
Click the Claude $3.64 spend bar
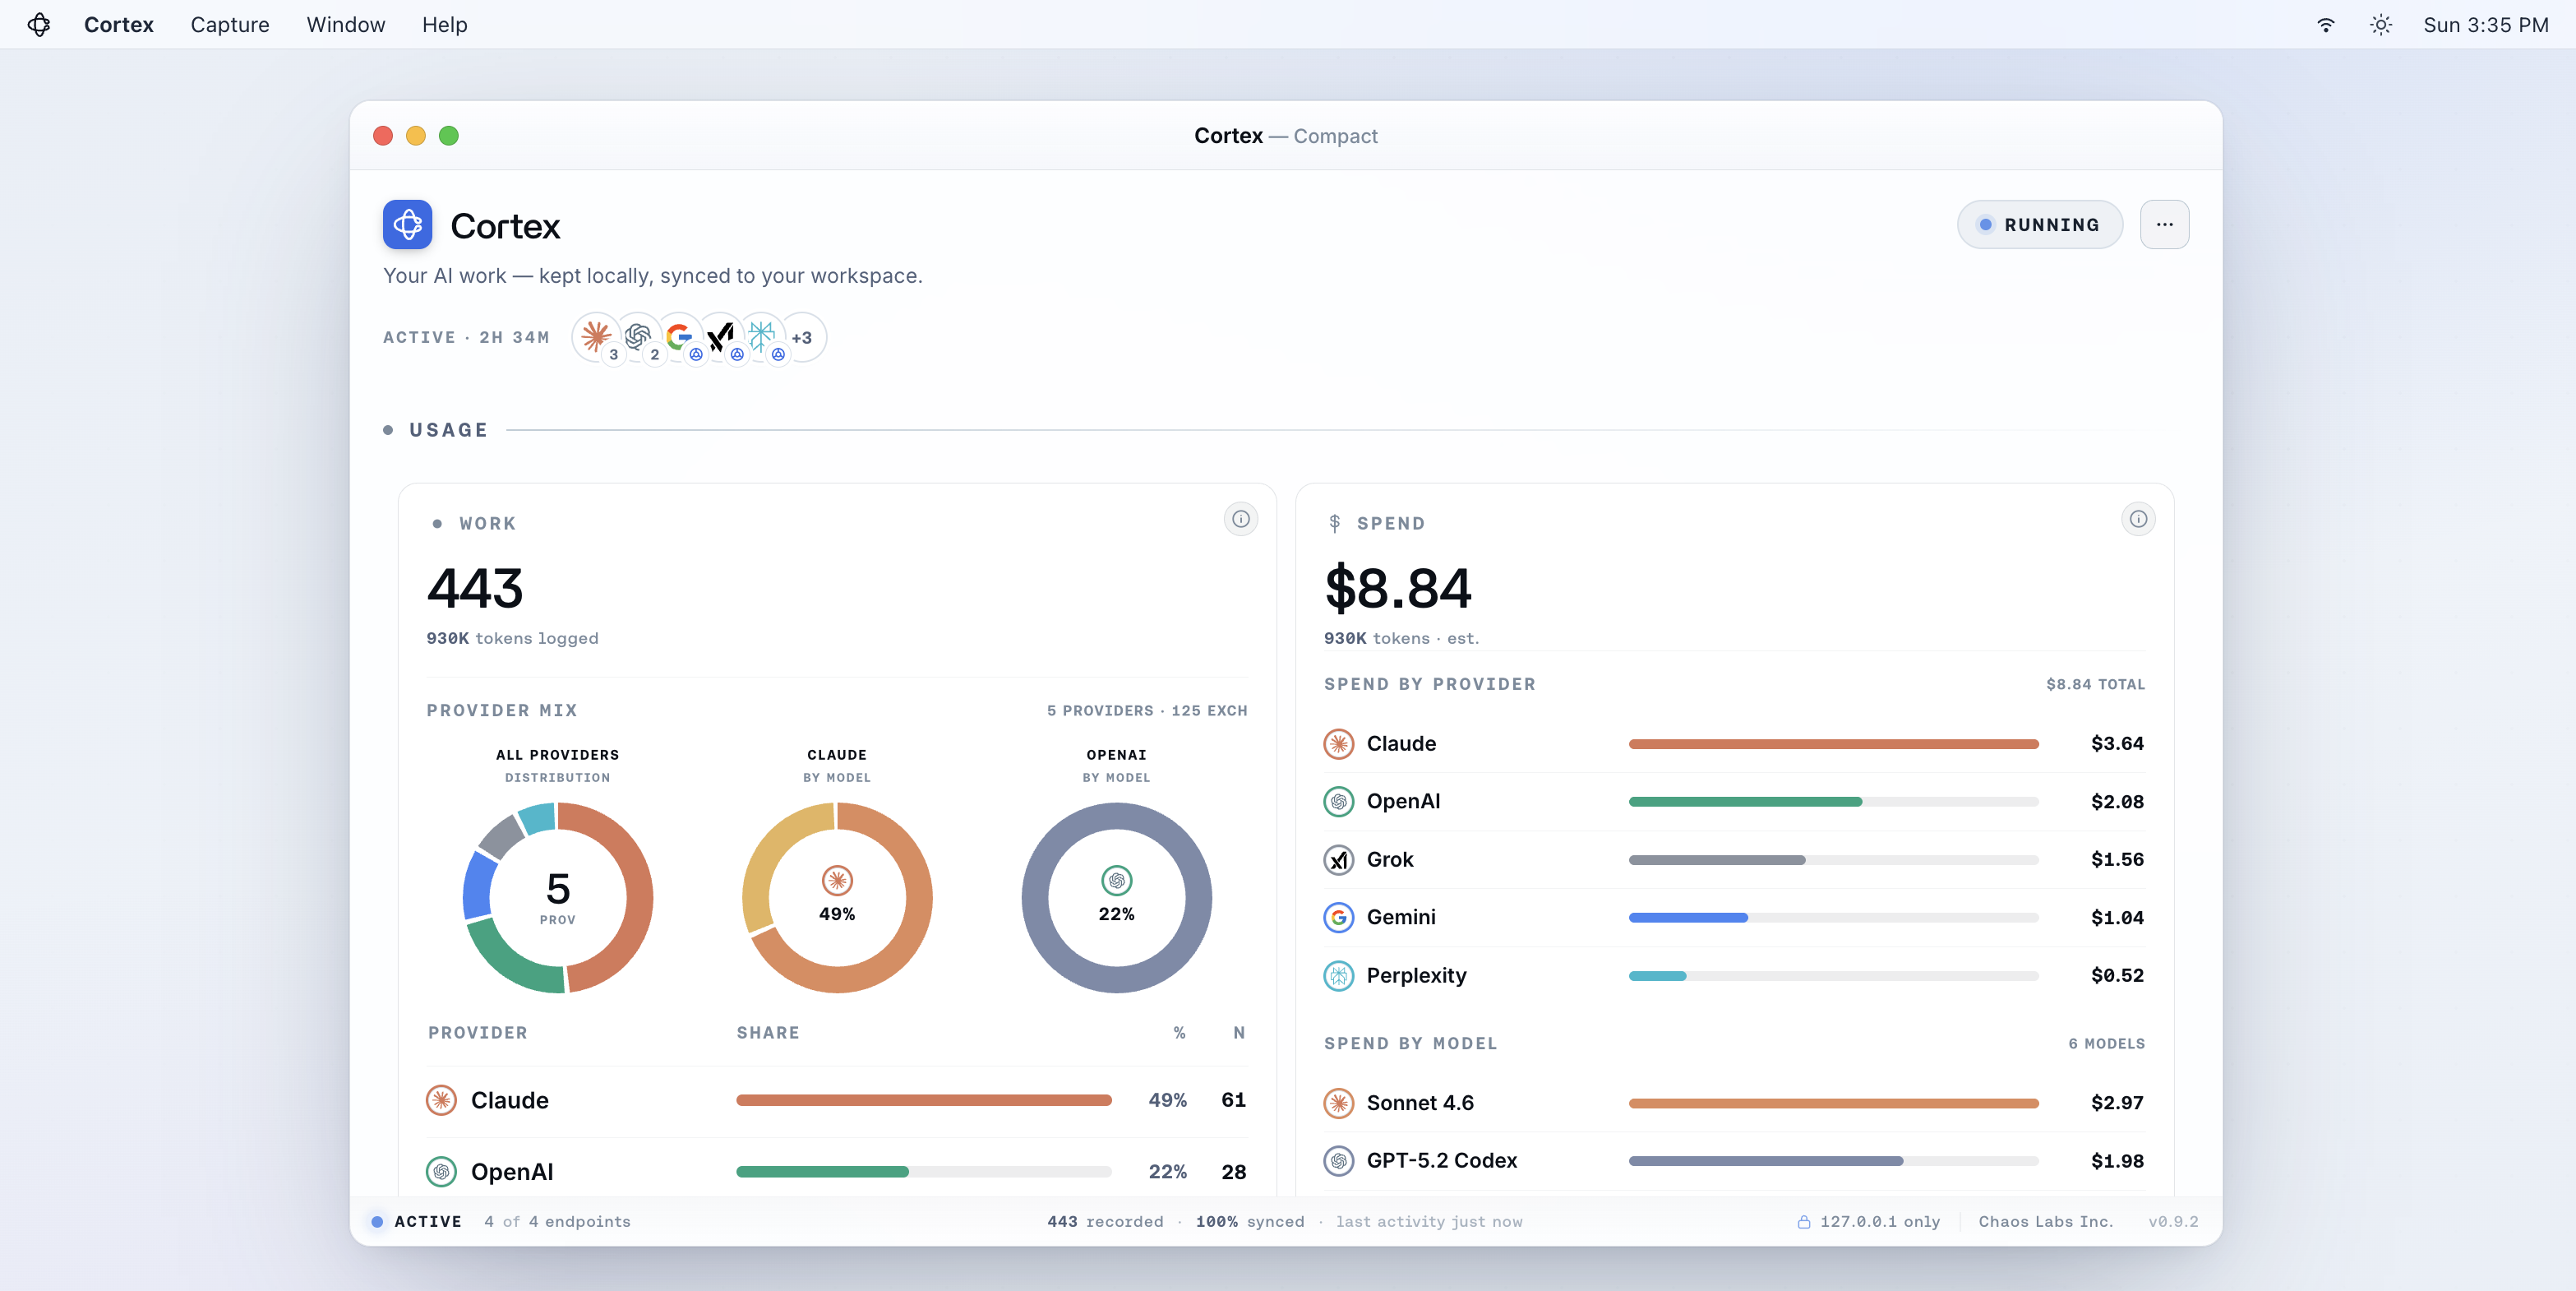(x=1834, y=744)
